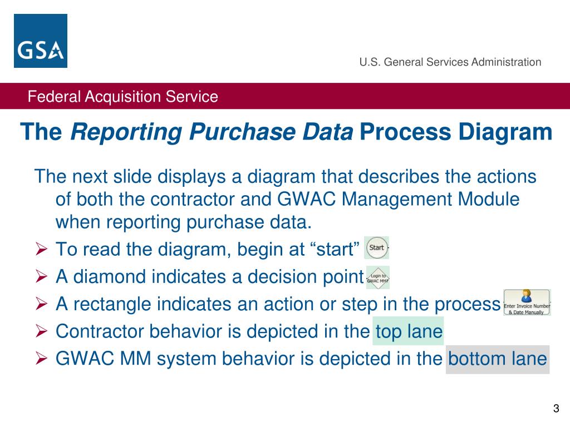The width and height of the screenshot is (570, 427).
Task: Click the arrow bullet before 'A rectangle indicates'
Action: [41, 304]
